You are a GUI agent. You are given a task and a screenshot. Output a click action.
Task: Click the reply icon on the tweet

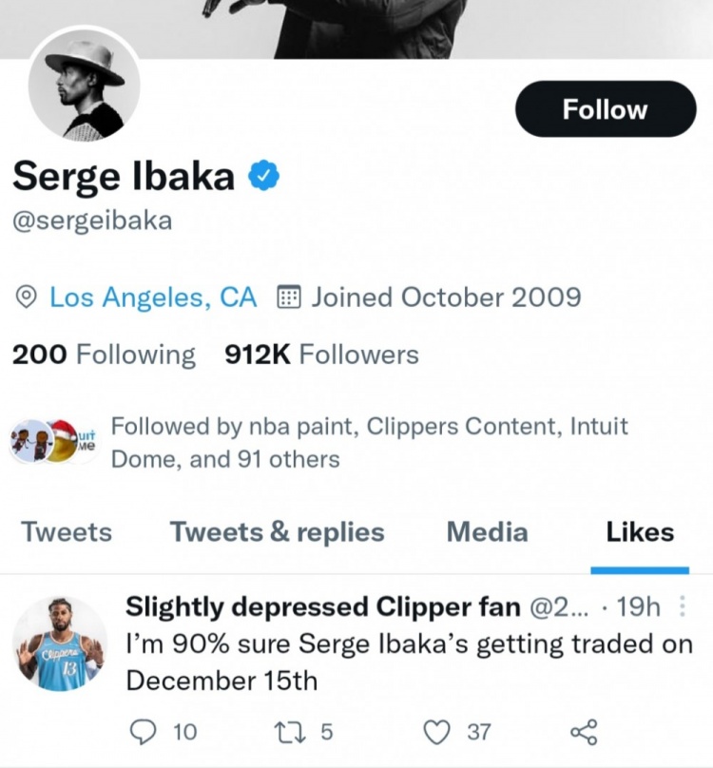point(141,731)
